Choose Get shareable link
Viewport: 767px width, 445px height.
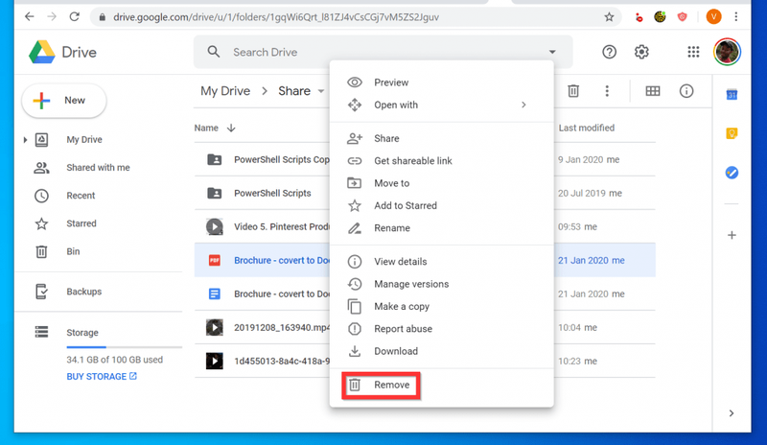[442, 160]
